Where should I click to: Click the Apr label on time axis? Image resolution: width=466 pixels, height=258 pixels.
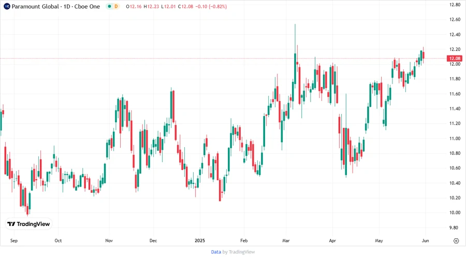[x=332, y=240]
